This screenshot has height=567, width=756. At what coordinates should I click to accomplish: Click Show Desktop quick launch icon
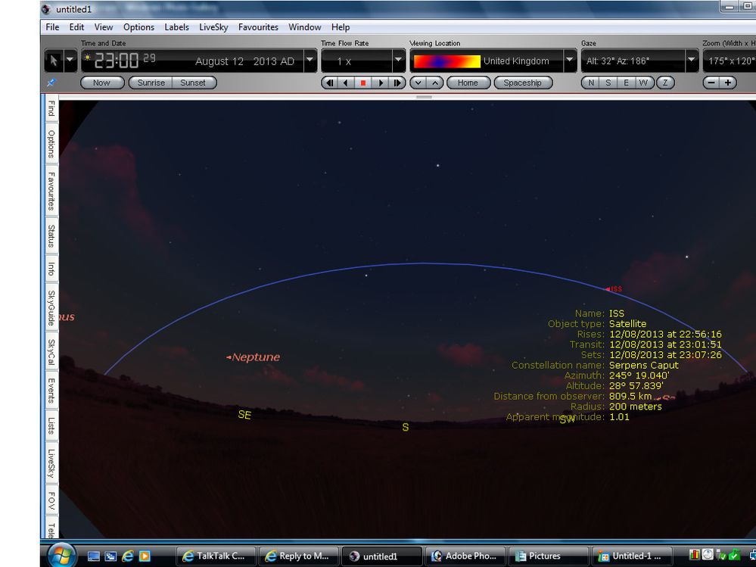point(94,556)
